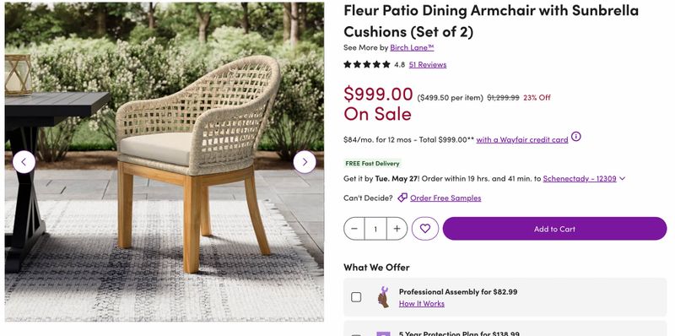This screenshot has height=336, width=675.
Task: Expand the Schenectady delivery location chevron
Action: tap(622, 178)
